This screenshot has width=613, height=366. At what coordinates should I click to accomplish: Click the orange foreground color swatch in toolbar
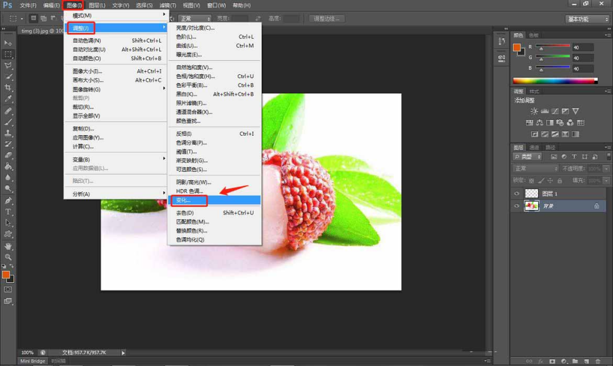point(6,275)
